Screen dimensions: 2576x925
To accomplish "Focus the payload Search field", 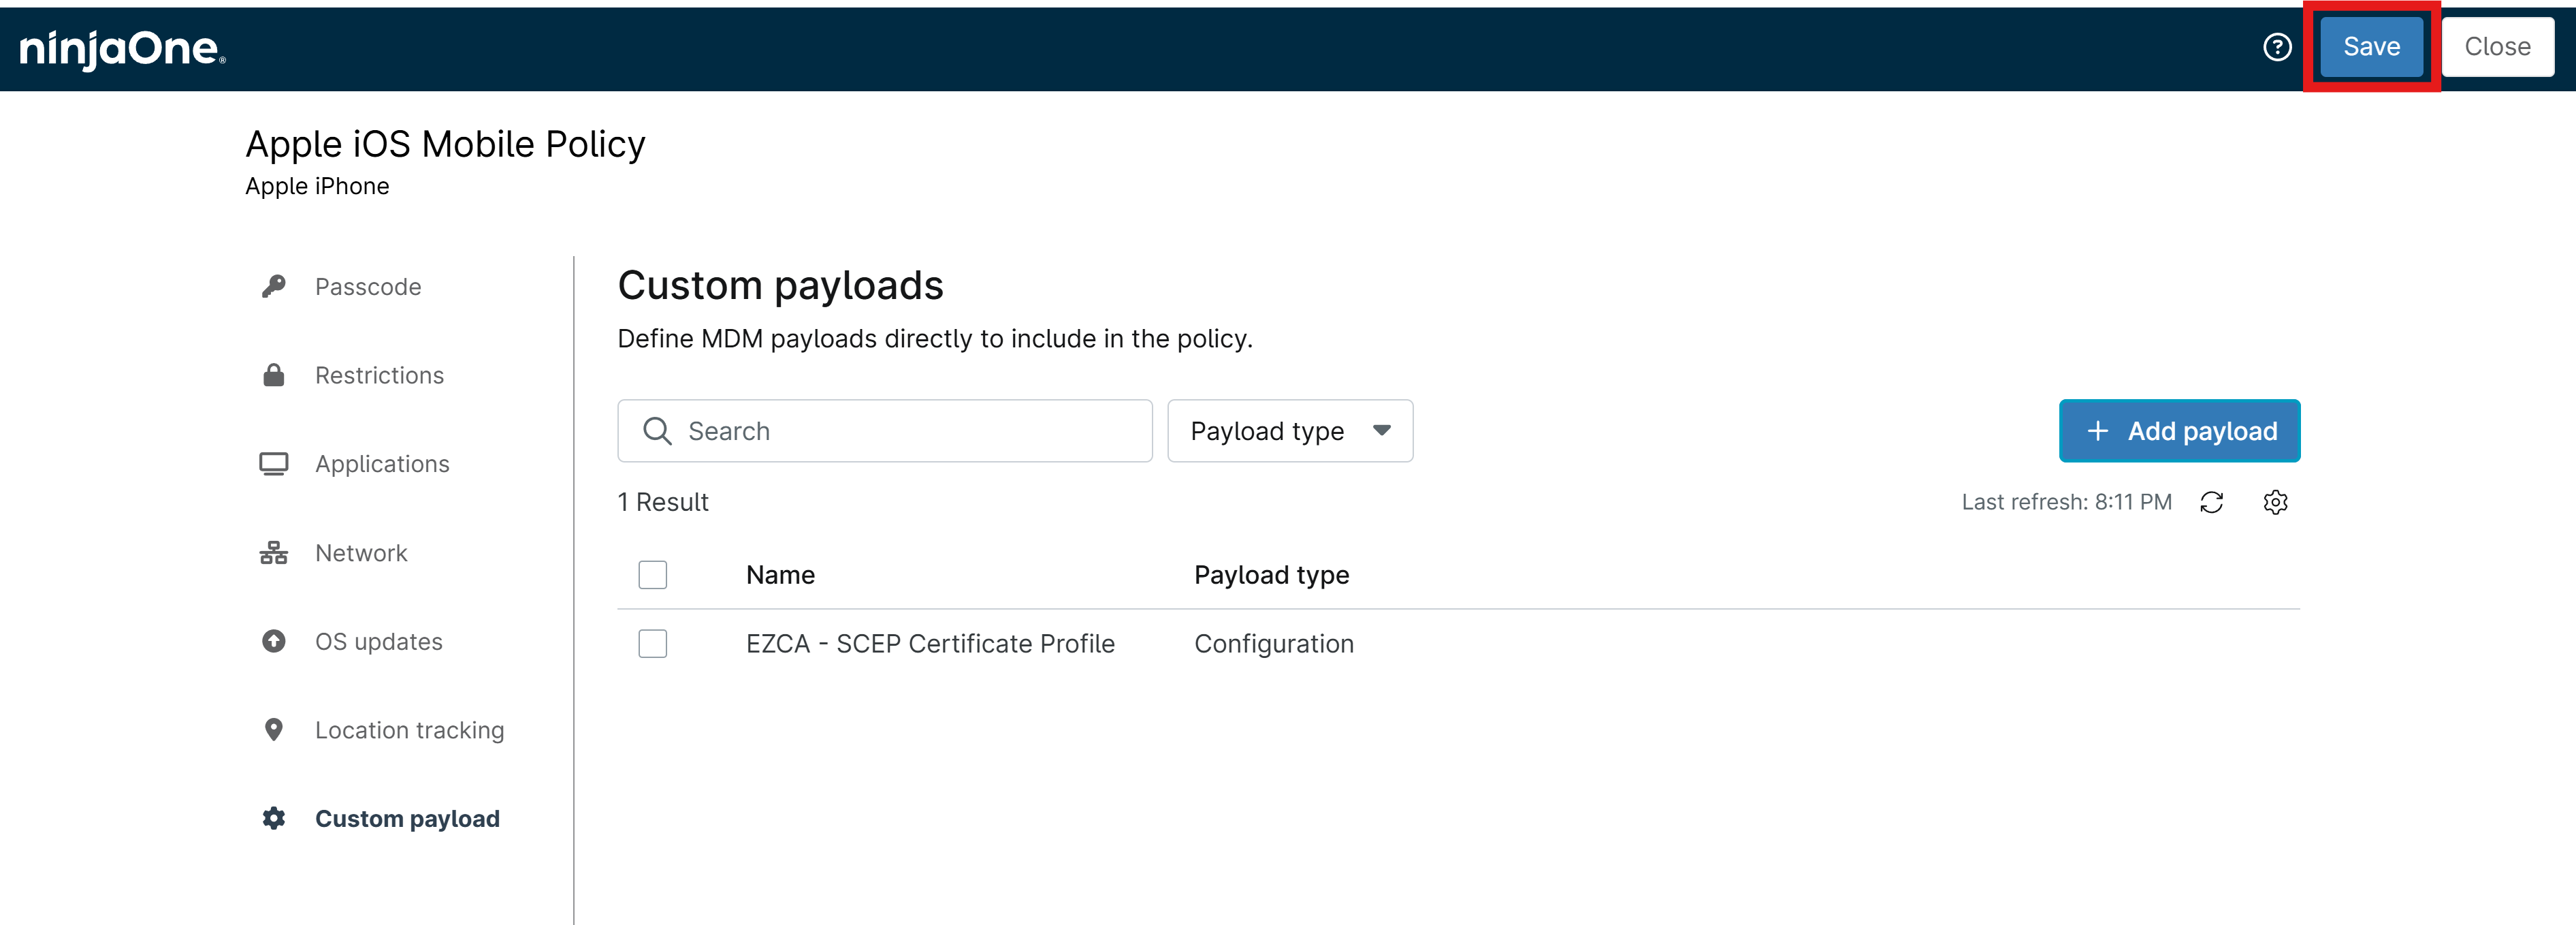I will tap(884, 430).
